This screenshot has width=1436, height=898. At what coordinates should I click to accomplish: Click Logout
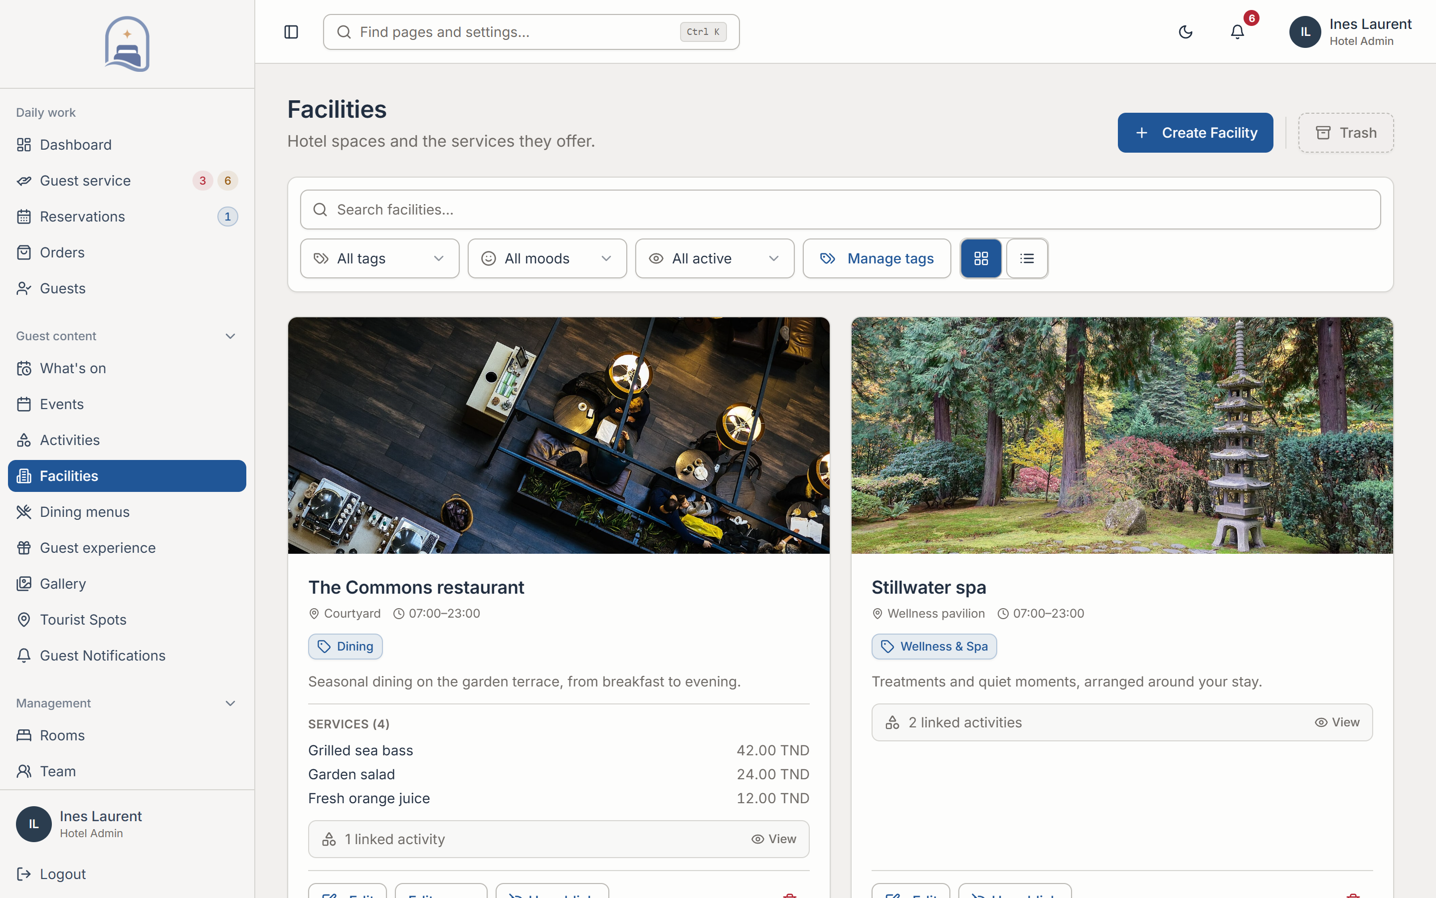[127, 874]
